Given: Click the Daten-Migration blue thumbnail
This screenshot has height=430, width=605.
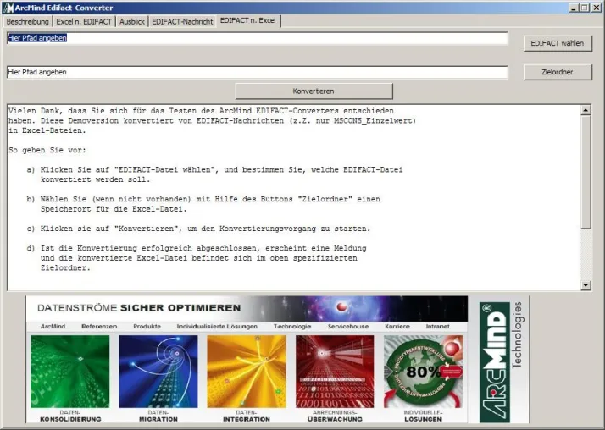Looking at the screenshot, I should pos(158,372).
